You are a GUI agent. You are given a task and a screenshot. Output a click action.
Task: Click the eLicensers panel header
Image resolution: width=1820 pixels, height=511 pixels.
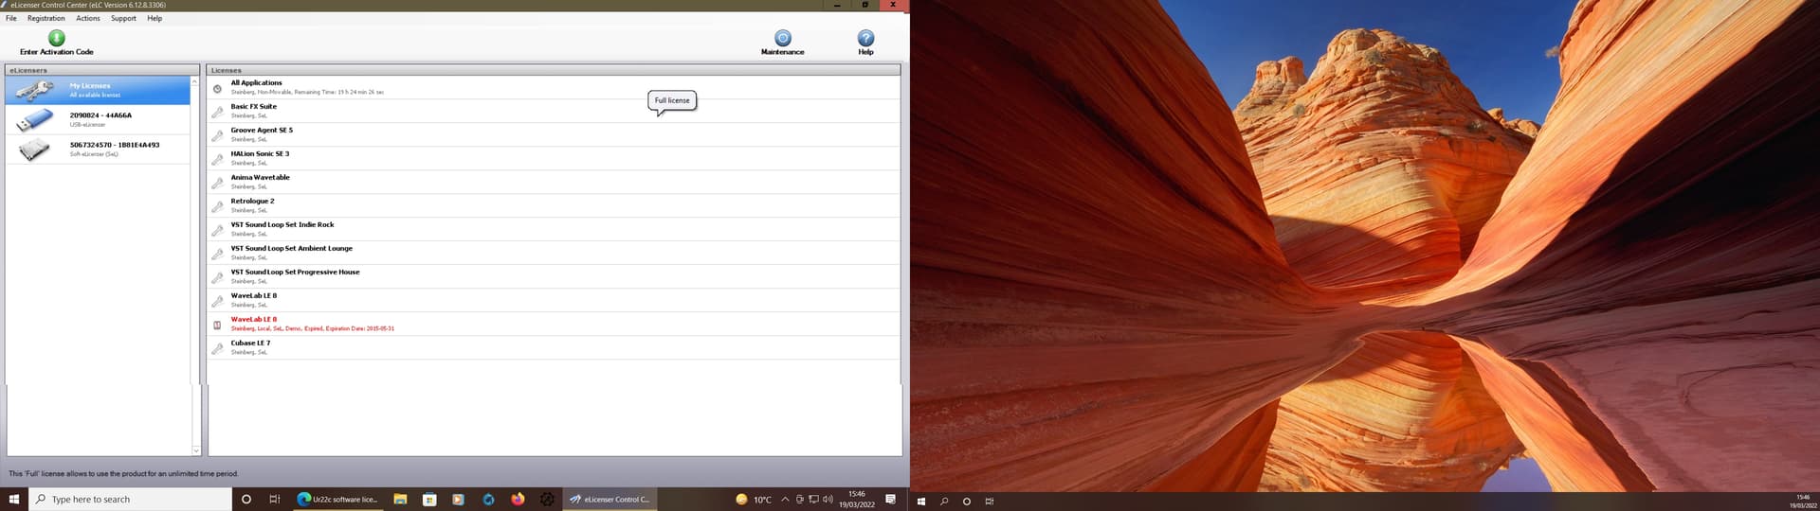(102, 70)
